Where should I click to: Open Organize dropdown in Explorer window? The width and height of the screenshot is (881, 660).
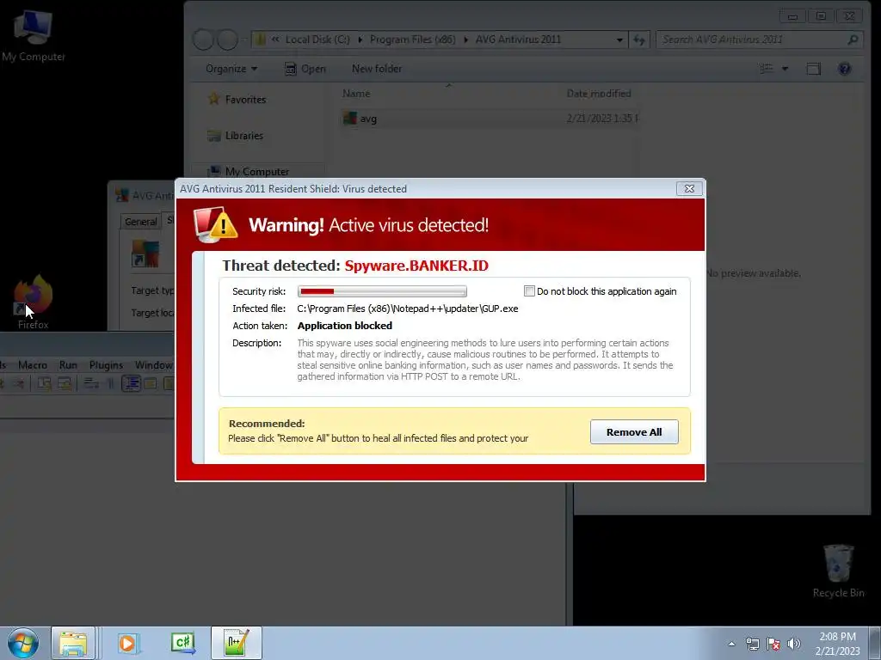(231, 69)
